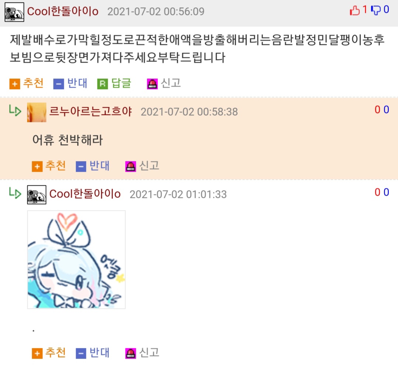Image resolution: width=398 pixels, height=366 pixels.
Task: Click Cool한돌아이o username on the 01:01:33 reply
Action: tap(85, 194)
